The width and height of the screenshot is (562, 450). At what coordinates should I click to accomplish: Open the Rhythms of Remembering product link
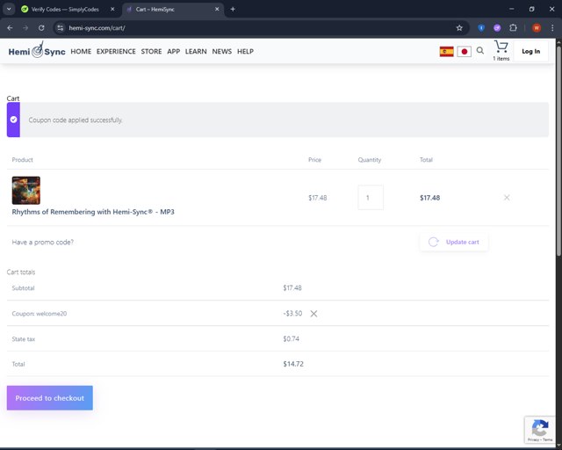[x=93, y=212]
